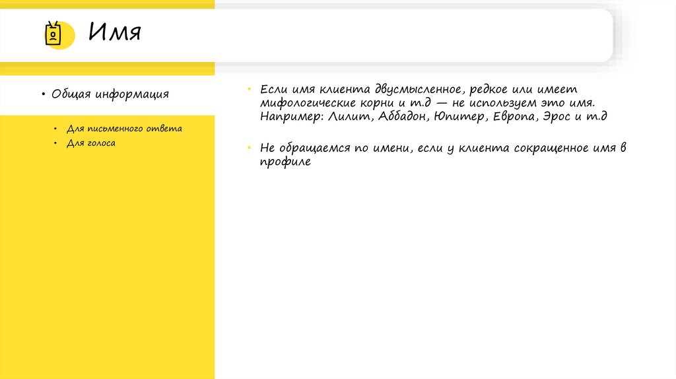This screenshot has height=379, width=676.
Task: Open 'Для голоса' item
Action: [x=91, y=143]
